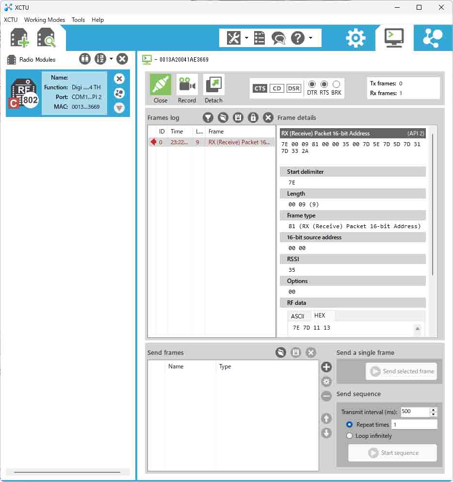The height and width of the screenshot is (482, 453).
Task: Switch RF data to HEX tab
Action: [320, 316]
